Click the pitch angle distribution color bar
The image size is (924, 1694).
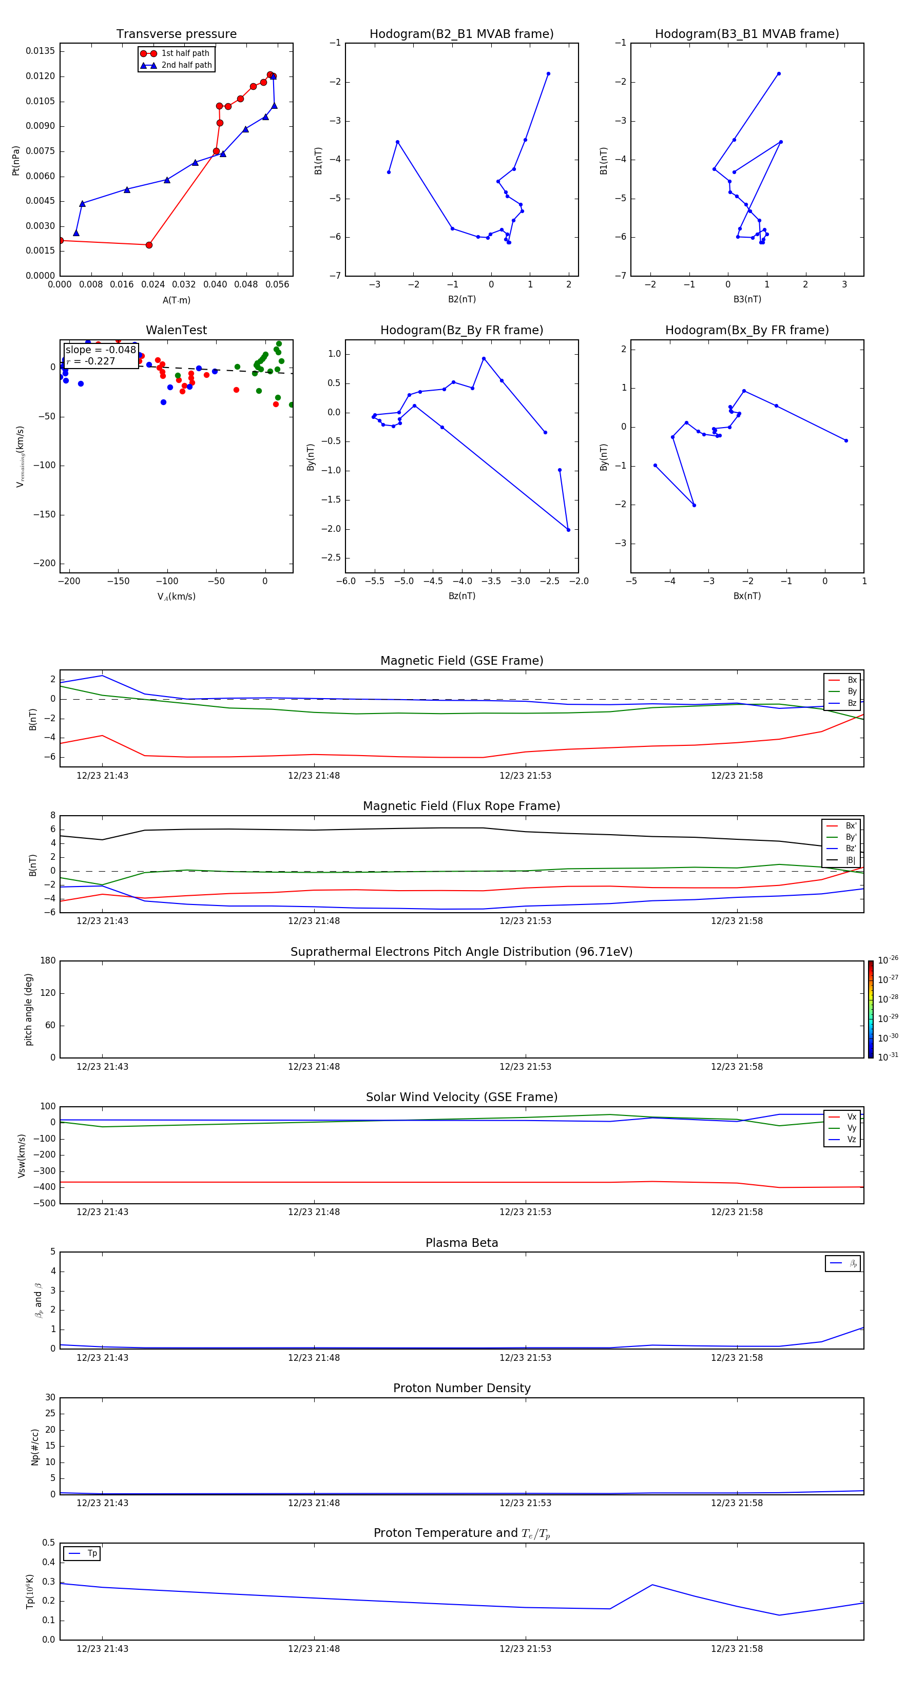[x=871, y=1009]
